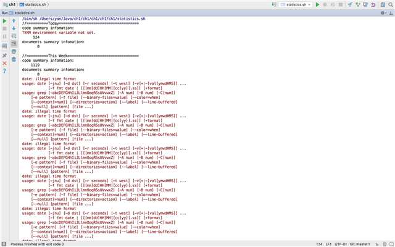Rerun statistics.sh from Run panel

[x=4, y=21]
